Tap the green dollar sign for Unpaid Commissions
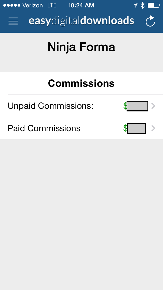 coord(125,106)
